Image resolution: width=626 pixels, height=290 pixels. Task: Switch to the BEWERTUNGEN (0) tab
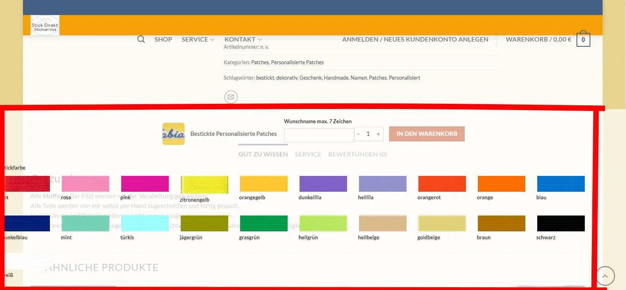pos(357,154)
